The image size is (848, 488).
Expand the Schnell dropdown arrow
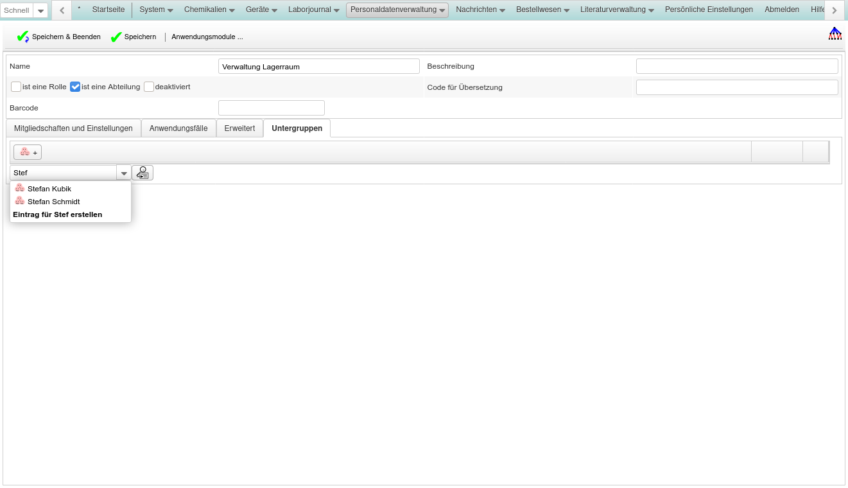pyautogui.click(x=40, y=10)
